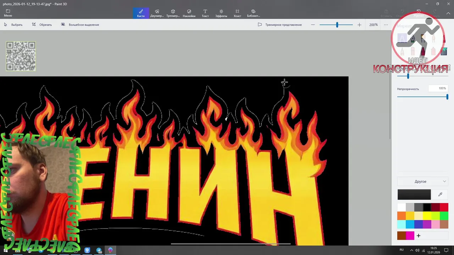Choose the light gray color swatch
454x255 pixels.
coord(410,207)
